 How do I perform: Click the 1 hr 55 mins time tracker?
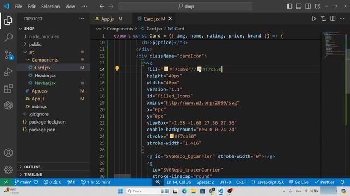click(x=96, y=182)
